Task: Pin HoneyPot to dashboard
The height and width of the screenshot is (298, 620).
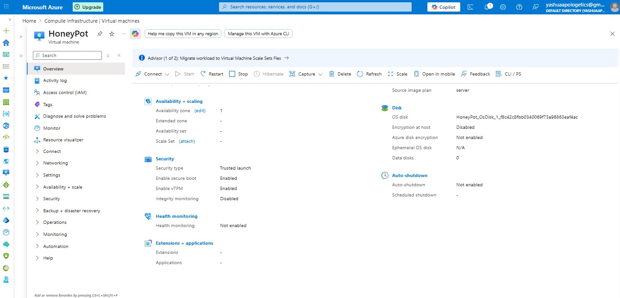Action: [100, 34]
